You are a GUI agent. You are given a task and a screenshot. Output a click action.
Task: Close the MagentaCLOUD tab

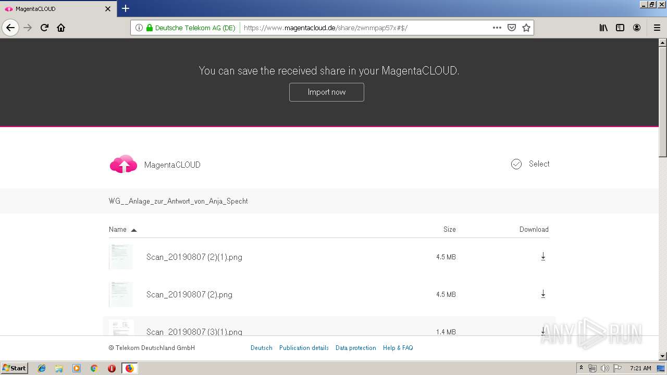108,9
